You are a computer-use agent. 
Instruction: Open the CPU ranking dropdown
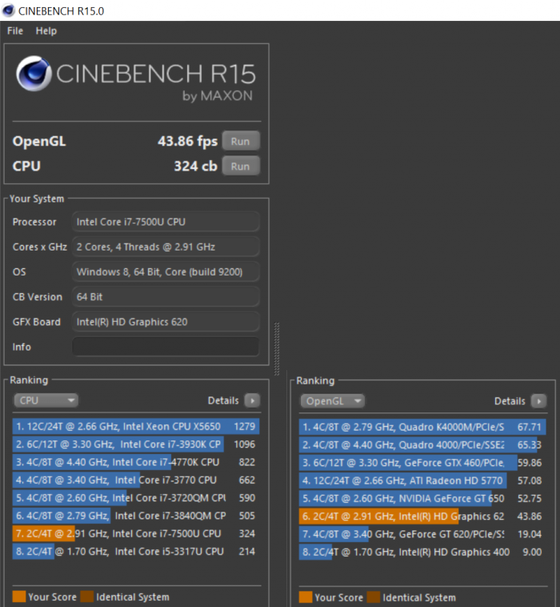46,400
